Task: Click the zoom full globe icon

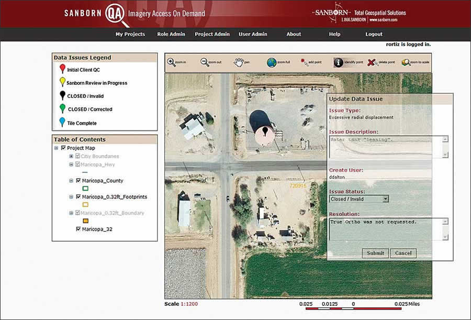Action: tap(272, 62)
